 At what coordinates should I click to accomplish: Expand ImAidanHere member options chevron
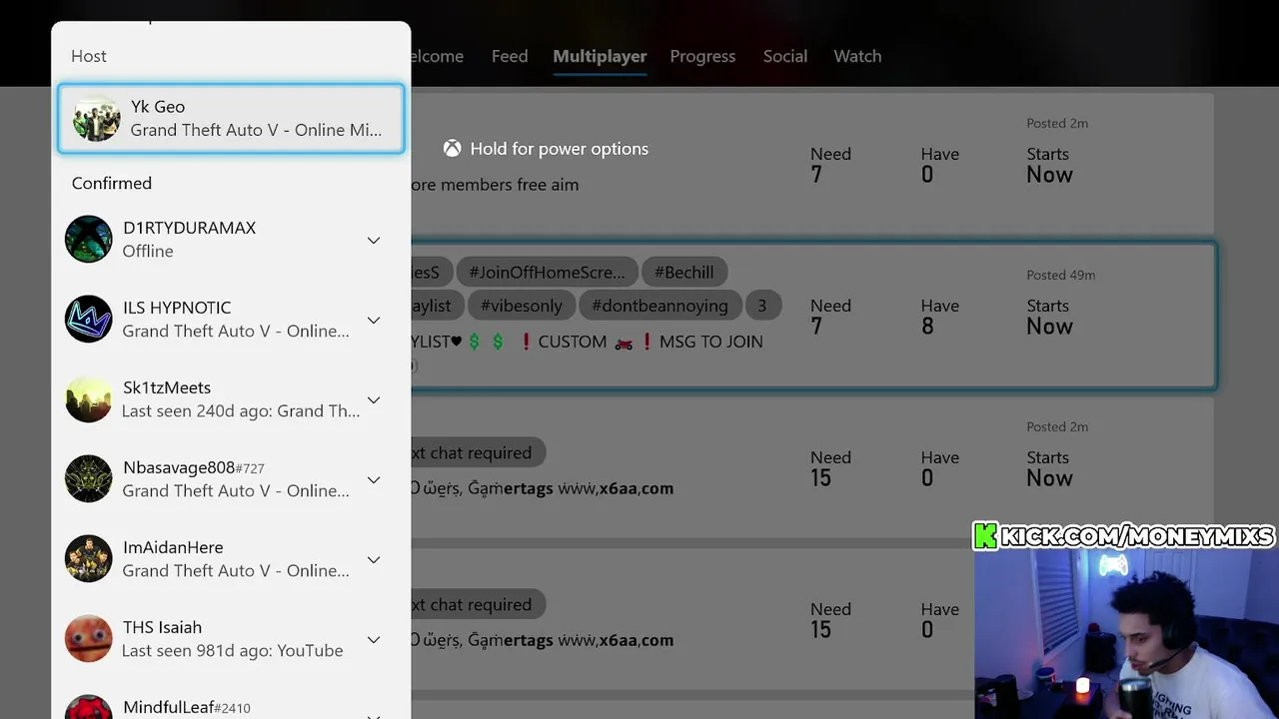[x=374, y=560]
